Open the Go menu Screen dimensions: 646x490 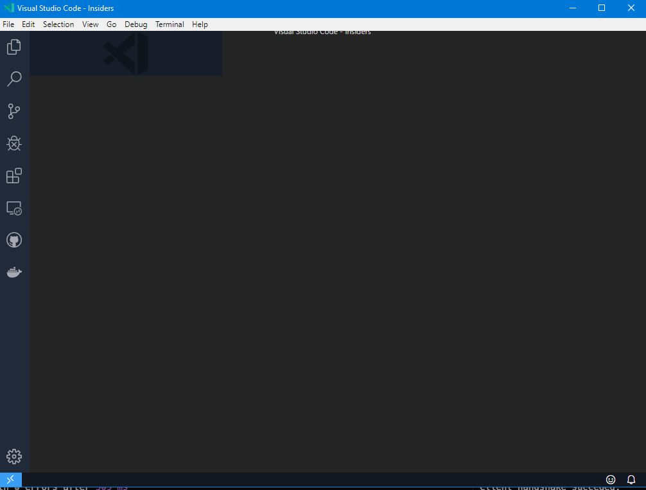[x=111, y=24]
